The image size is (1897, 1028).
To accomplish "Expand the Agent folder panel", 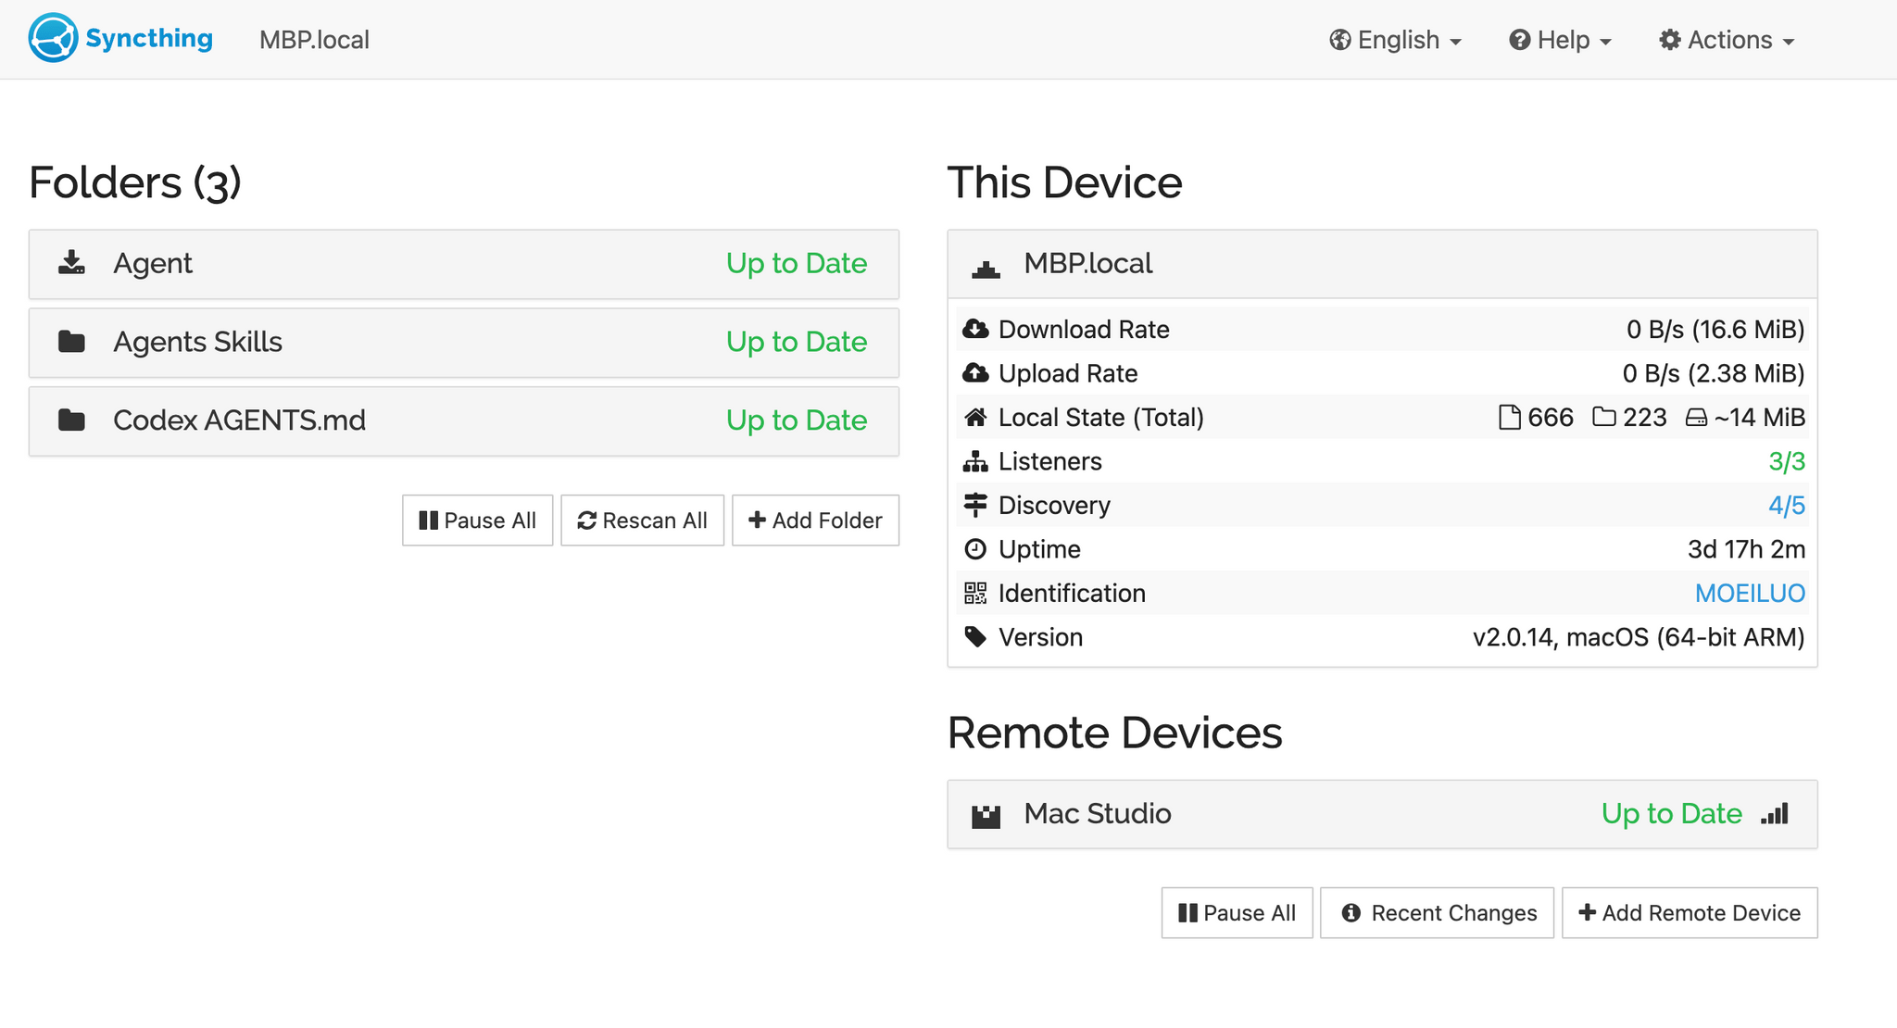I will click(x=464, y=264).
